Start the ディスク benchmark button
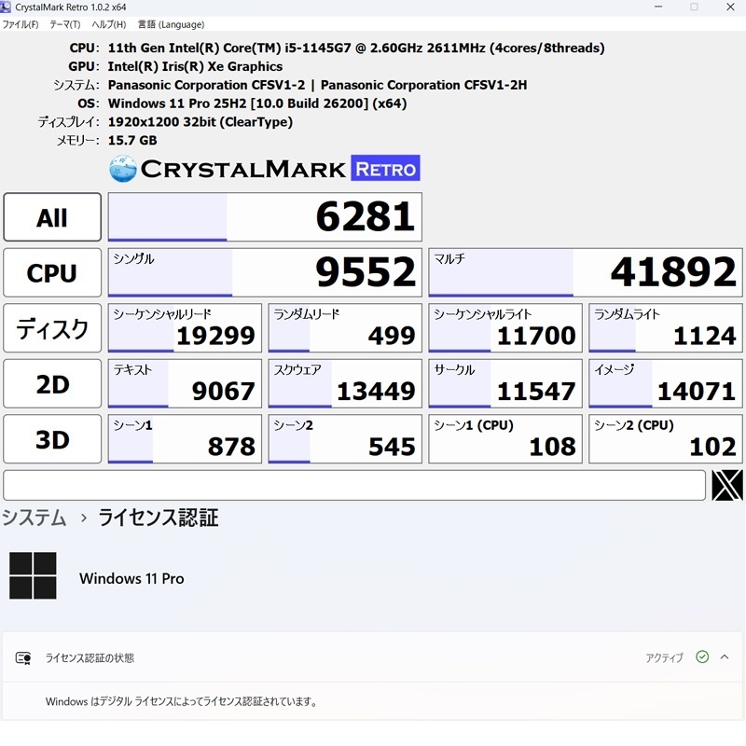This screenshot has height=746, width=746. click(52, 328)
